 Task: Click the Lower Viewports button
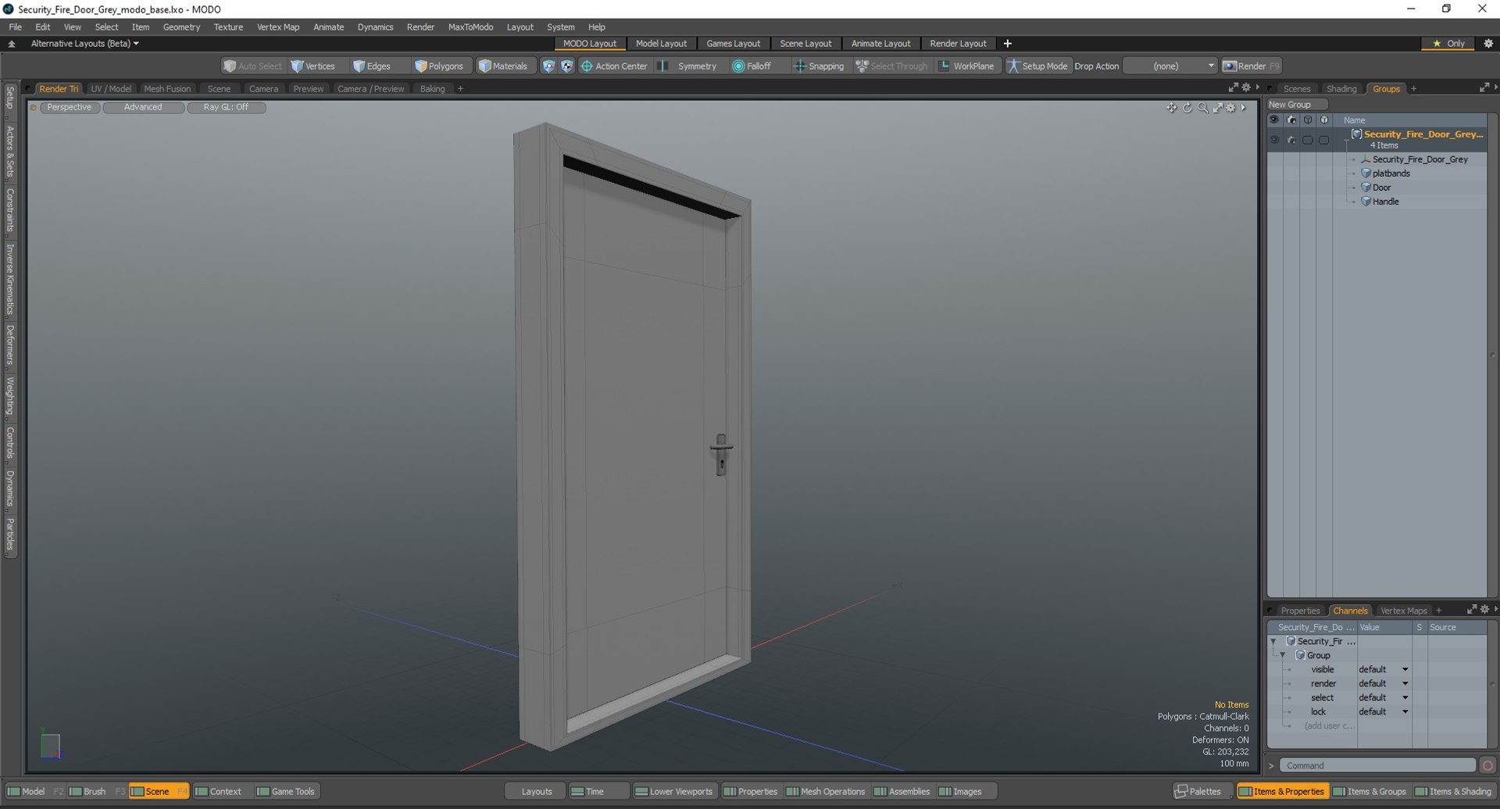tap(673, 792)
